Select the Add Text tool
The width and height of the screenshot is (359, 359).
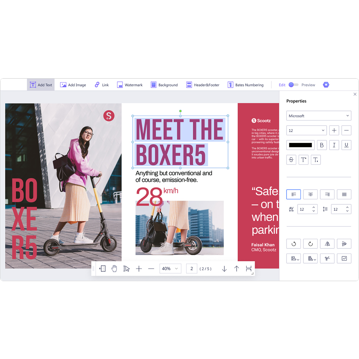tap(41, 85)
